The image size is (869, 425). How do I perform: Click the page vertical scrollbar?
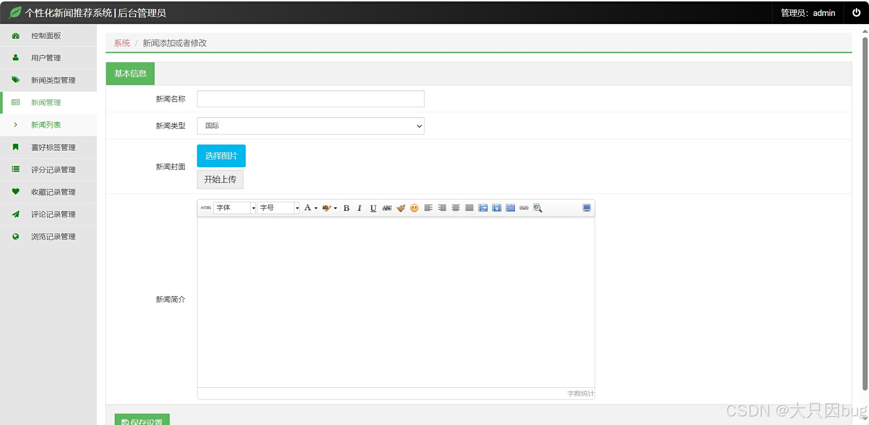click(x=865, y=214)
